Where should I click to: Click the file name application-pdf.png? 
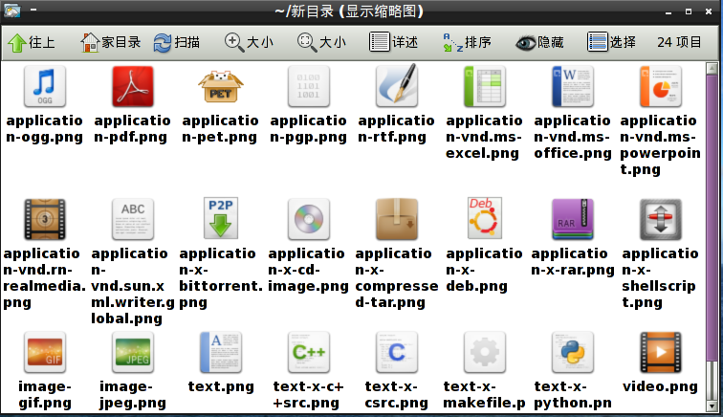(x=132, y=129)
